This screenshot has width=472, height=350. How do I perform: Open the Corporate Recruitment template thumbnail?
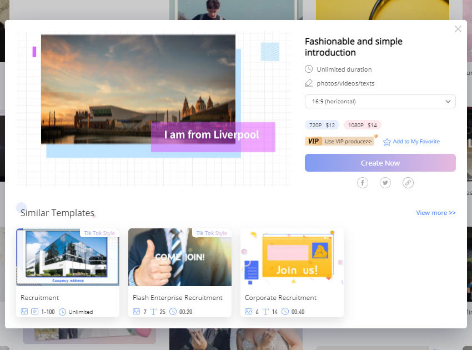[x=292, y=257]
